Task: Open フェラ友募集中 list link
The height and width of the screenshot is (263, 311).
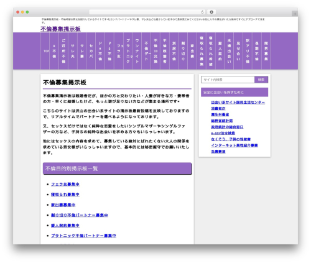Action: click(x=65, y=184)
